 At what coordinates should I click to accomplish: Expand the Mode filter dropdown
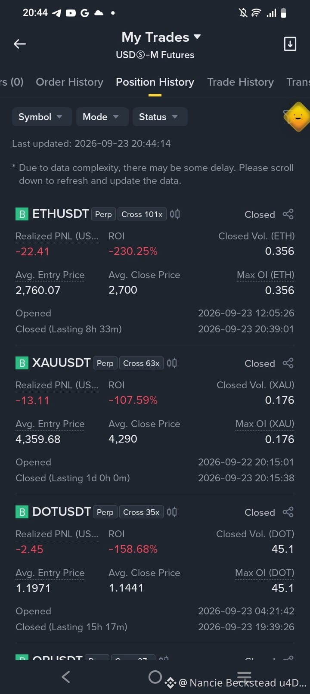102,117
